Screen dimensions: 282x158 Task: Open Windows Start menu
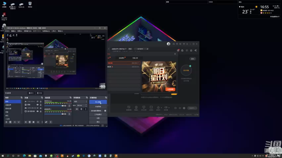point(2,156)
